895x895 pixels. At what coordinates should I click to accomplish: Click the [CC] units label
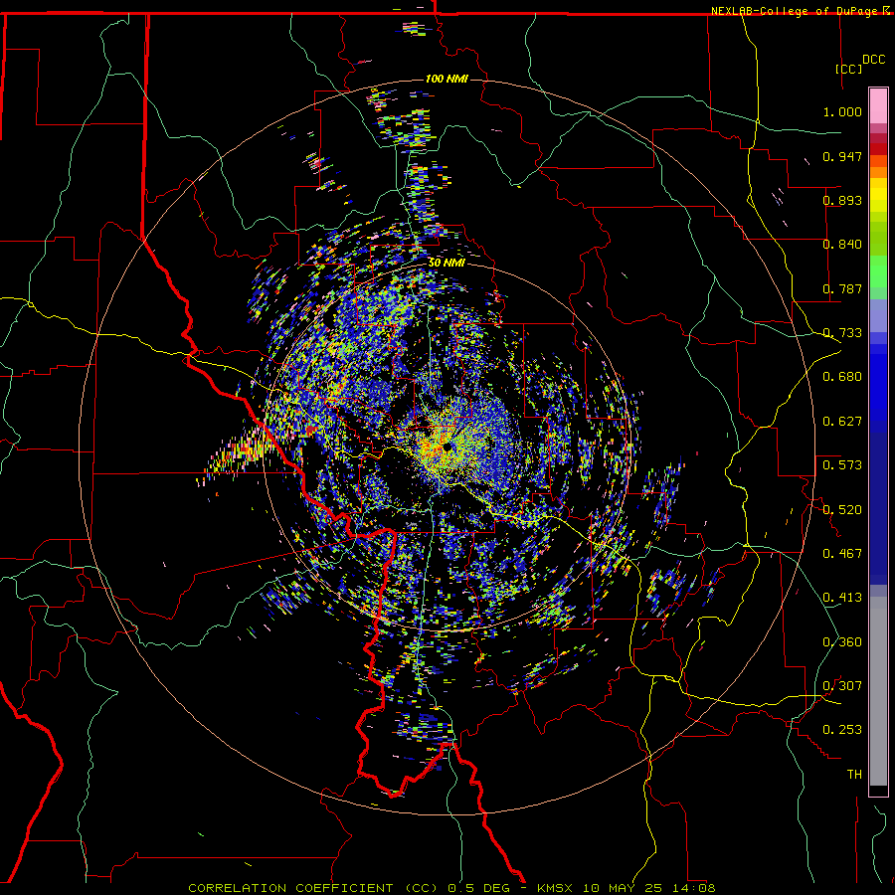click(848, 69)
